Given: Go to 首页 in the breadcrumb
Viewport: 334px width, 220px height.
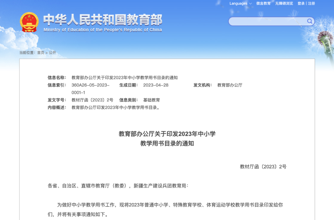Looking at the screenshot, I should (x=41, y=53).
